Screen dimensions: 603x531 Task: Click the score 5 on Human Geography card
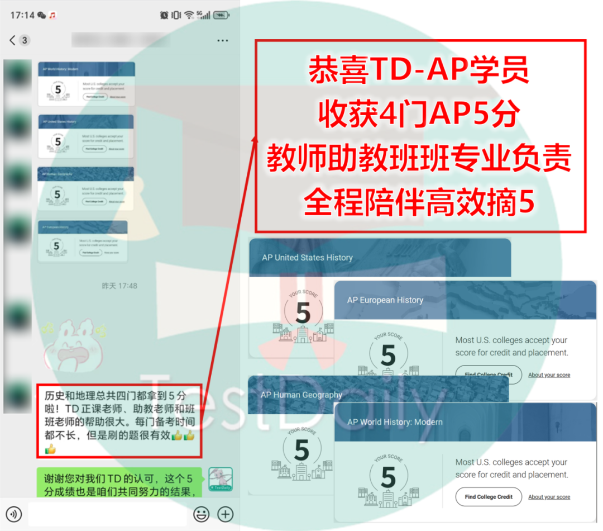click(x=302, y=450)
